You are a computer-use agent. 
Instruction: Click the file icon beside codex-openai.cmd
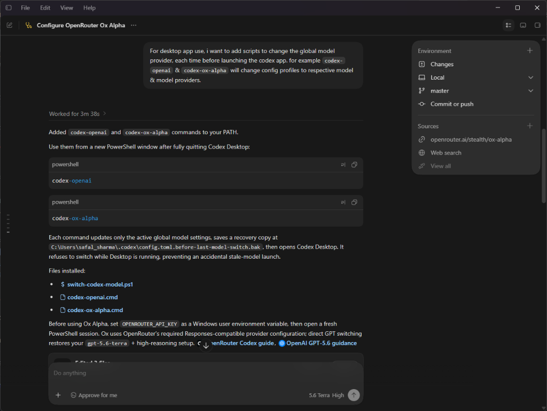(63, 297)
